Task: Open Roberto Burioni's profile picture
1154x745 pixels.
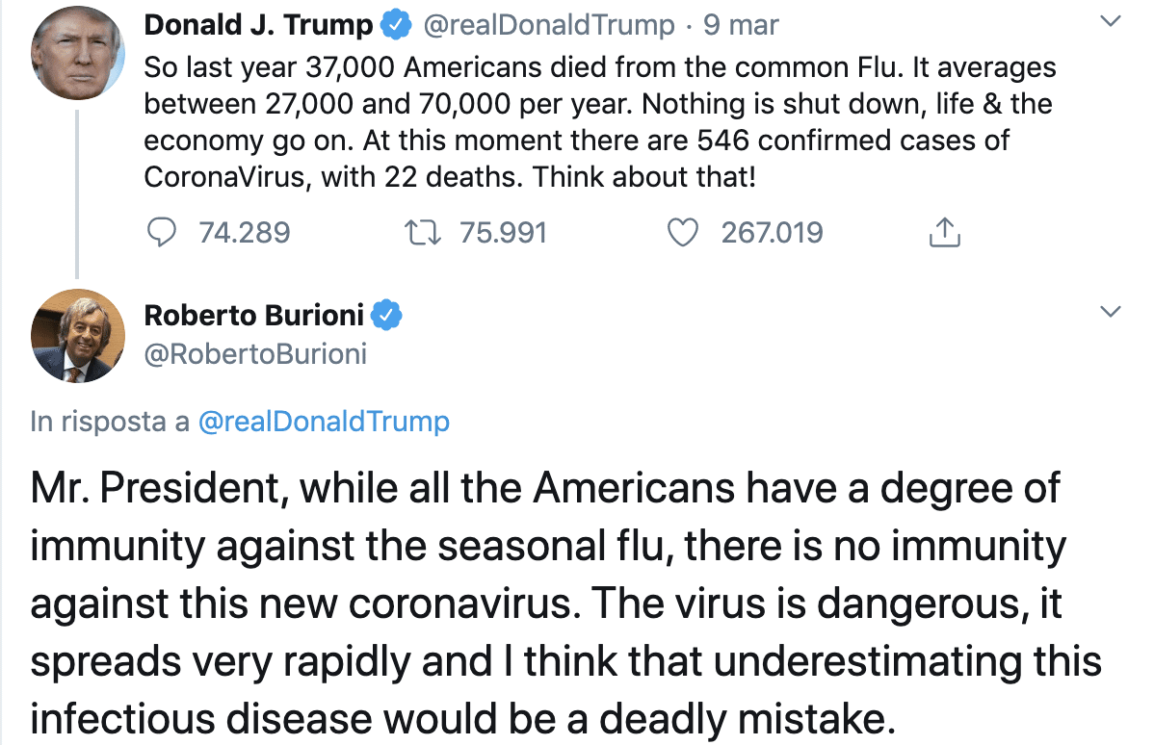Action: [x=78, y=336]
